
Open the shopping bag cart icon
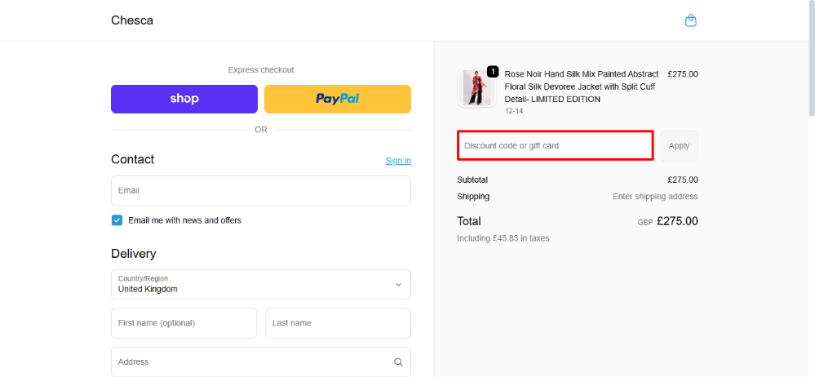[x=690, y=20]
